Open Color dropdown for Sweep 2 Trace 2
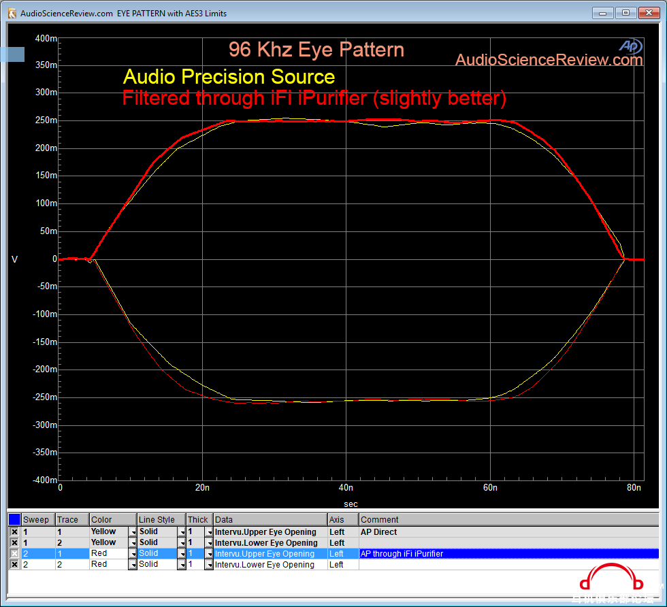 point(133,564)
